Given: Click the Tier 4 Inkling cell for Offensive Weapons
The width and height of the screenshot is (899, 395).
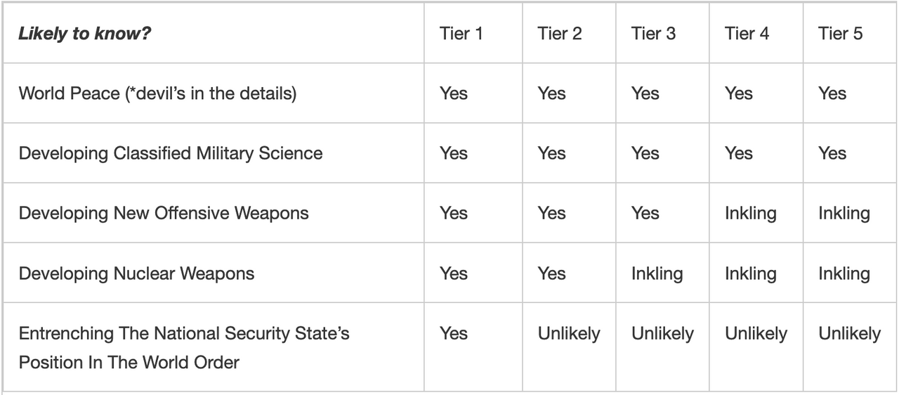Looking at the screenshot, I should click(x=751, y=214).
